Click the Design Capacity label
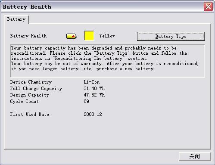 pos(30,95)
